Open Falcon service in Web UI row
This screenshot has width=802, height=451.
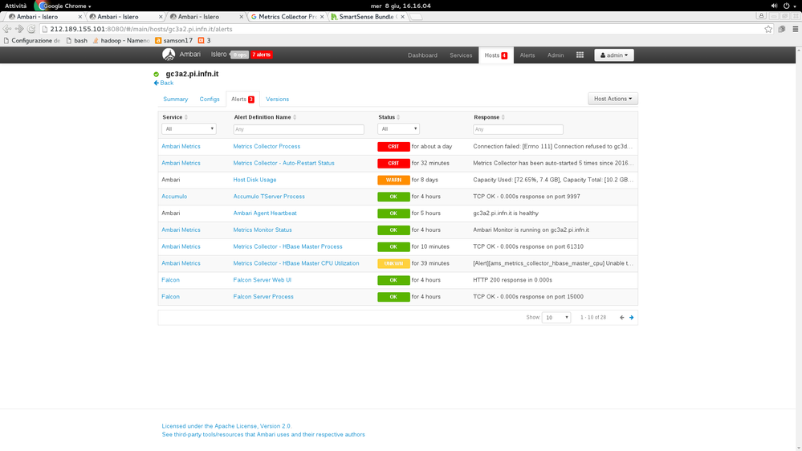171,280
